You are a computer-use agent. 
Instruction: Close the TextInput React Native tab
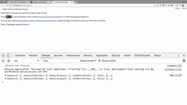[51, 2]
